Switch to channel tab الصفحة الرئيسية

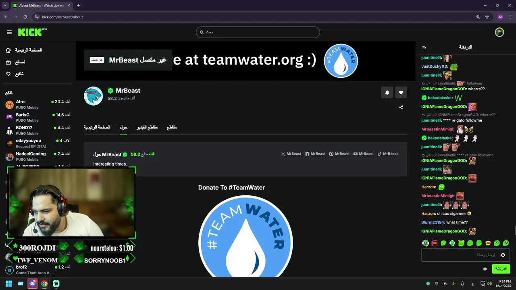[x=97, y=127]
